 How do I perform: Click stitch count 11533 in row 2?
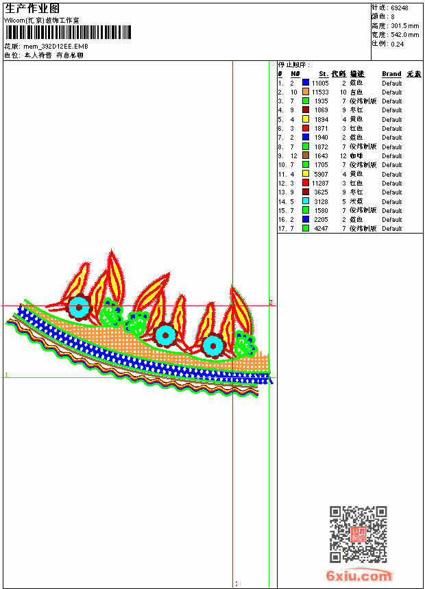[x=320, y=92]
